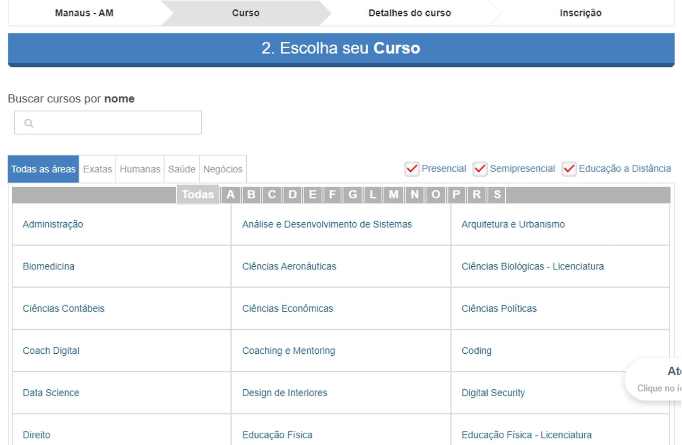Viewport: 682px width, 445px height.
Task: Filter courses by letter S
Action: pyautogui.click(x=497, y=195)
